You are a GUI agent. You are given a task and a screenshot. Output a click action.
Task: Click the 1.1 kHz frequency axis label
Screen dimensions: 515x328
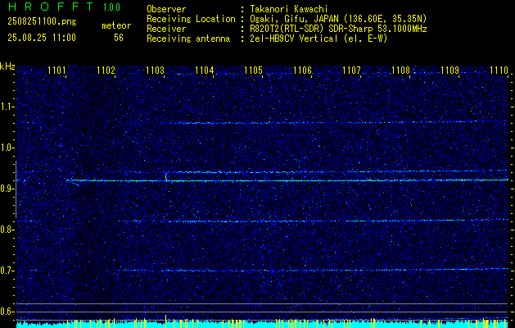tap(7, 107)
